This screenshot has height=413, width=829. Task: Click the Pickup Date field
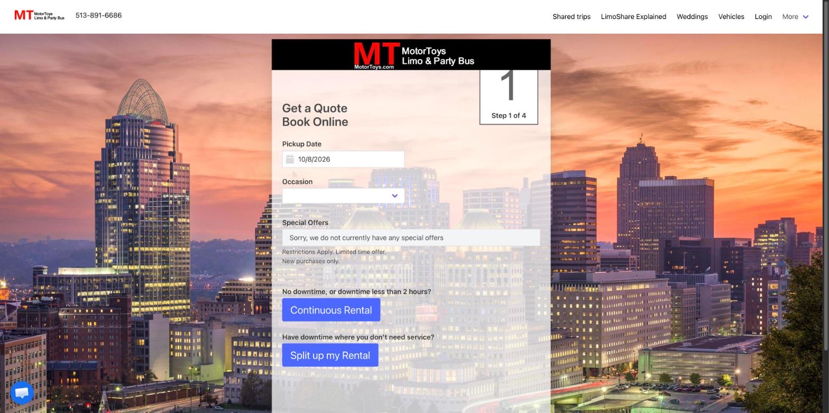pos(343,159)
